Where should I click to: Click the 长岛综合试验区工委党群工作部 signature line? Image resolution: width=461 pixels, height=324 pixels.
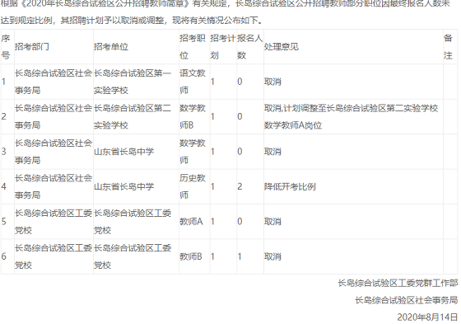pos(398,283)
